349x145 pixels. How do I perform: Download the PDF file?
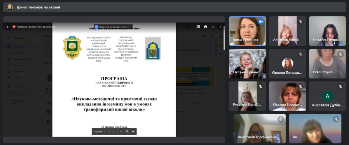click(213, 27)
